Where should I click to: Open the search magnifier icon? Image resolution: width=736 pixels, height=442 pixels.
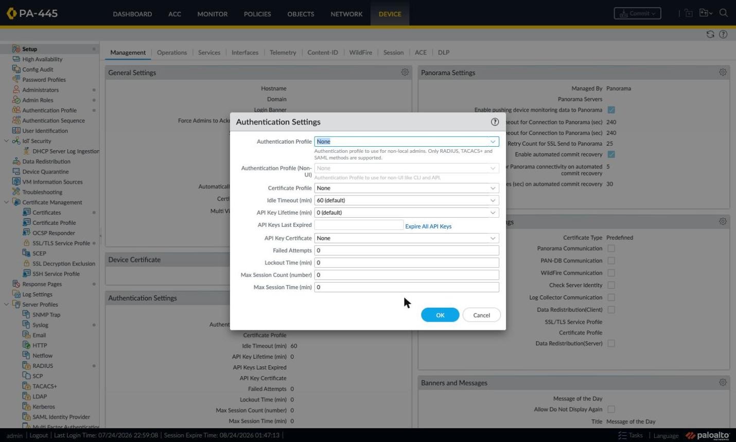pyautogui.click(x=724, y=13)
